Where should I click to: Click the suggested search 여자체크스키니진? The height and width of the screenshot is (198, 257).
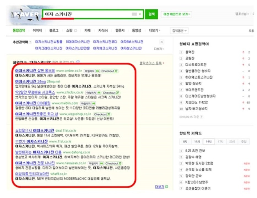105,48
